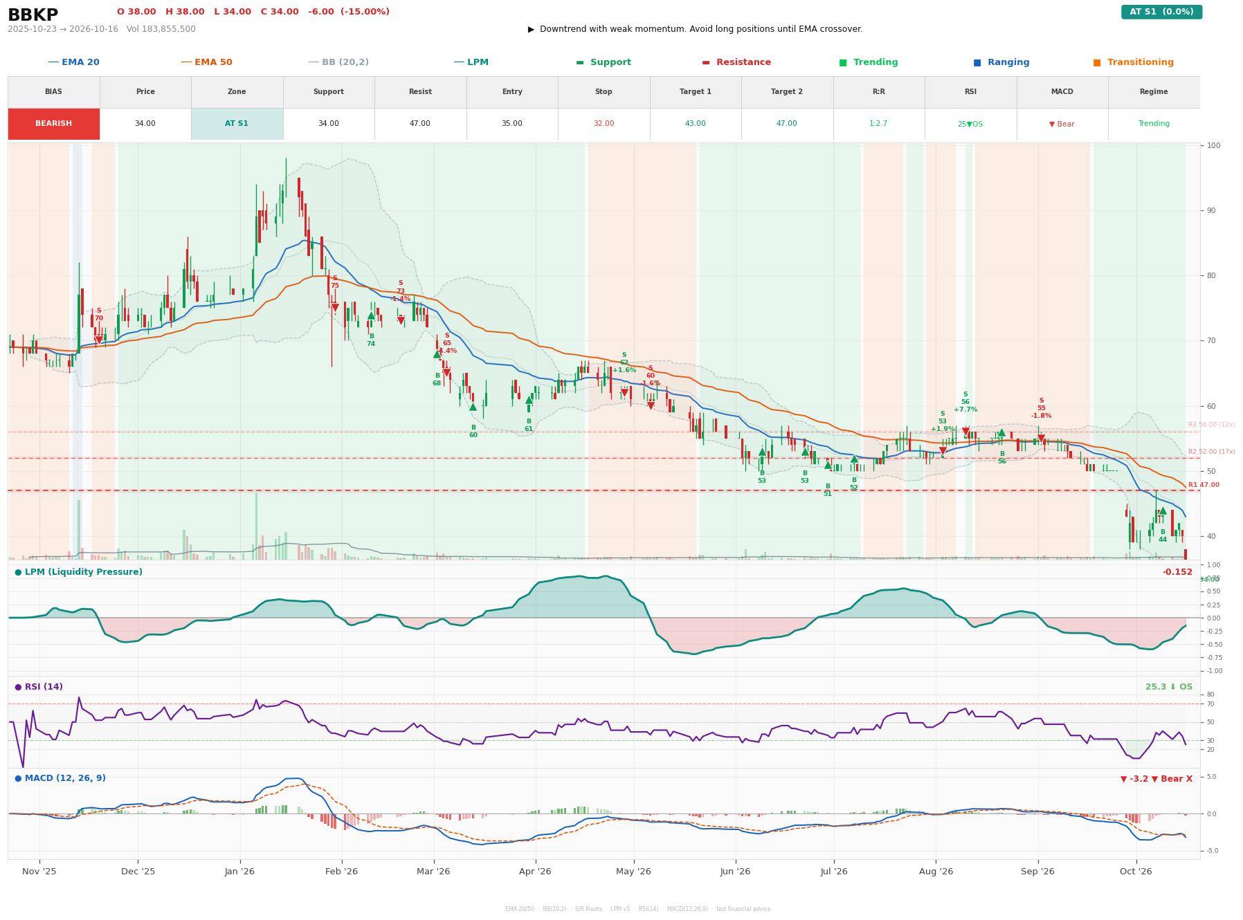The width and height of the screenshot is (1243, 920).
Task: Select the Transitioning regime legend label
Action: [1140, 62]
